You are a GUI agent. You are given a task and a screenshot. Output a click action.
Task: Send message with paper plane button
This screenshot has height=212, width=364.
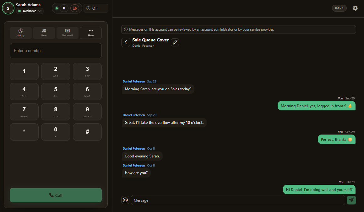click(351, 200)
